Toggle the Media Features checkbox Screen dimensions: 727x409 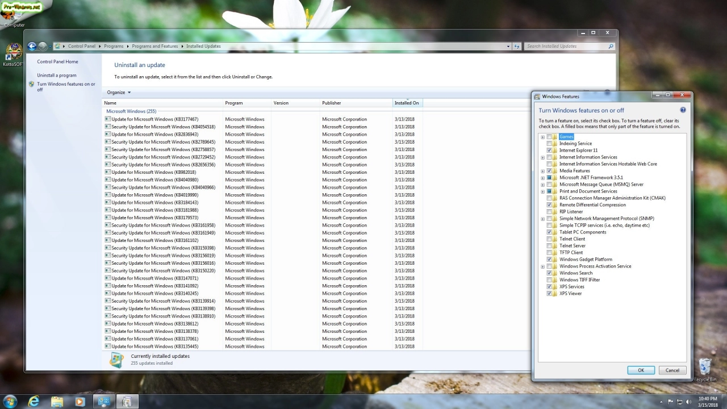pos(549,171)
